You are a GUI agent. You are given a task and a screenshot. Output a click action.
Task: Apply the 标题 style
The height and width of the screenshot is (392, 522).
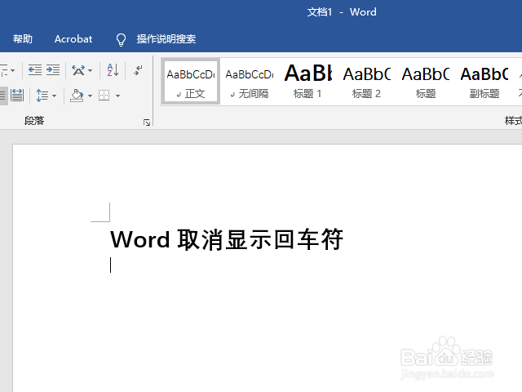point(426,82)
